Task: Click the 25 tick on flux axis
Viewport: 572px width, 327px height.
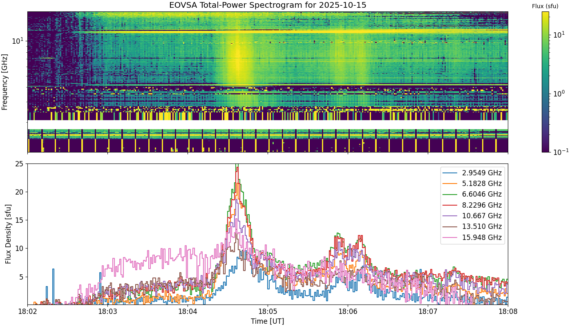Action: (20, 164)
